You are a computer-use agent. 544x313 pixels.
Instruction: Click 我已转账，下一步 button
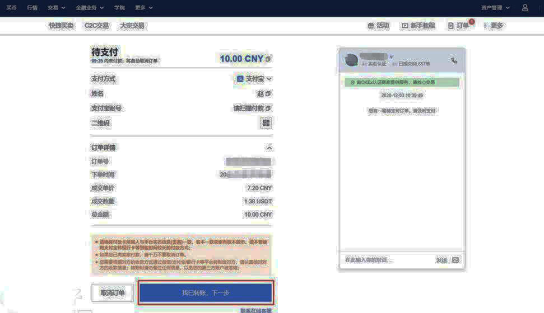206,293
